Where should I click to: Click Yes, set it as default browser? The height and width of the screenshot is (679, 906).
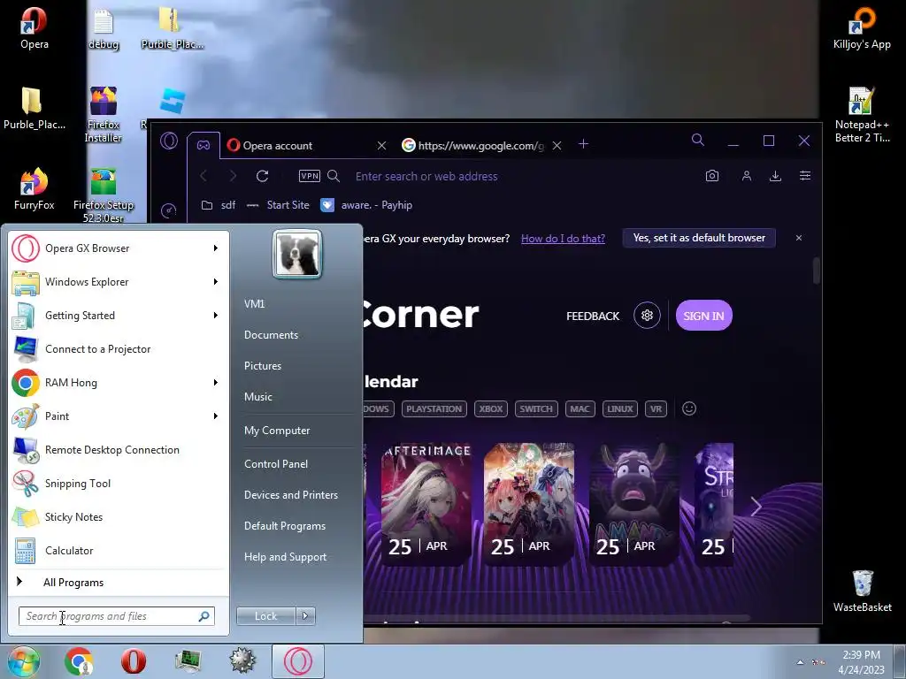point(699,238)
